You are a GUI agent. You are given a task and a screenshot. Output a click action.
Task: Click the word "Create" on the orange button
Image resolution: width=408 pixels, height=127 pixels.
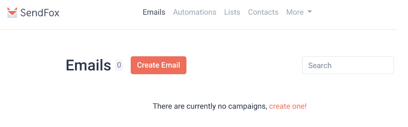pos(148,65)
